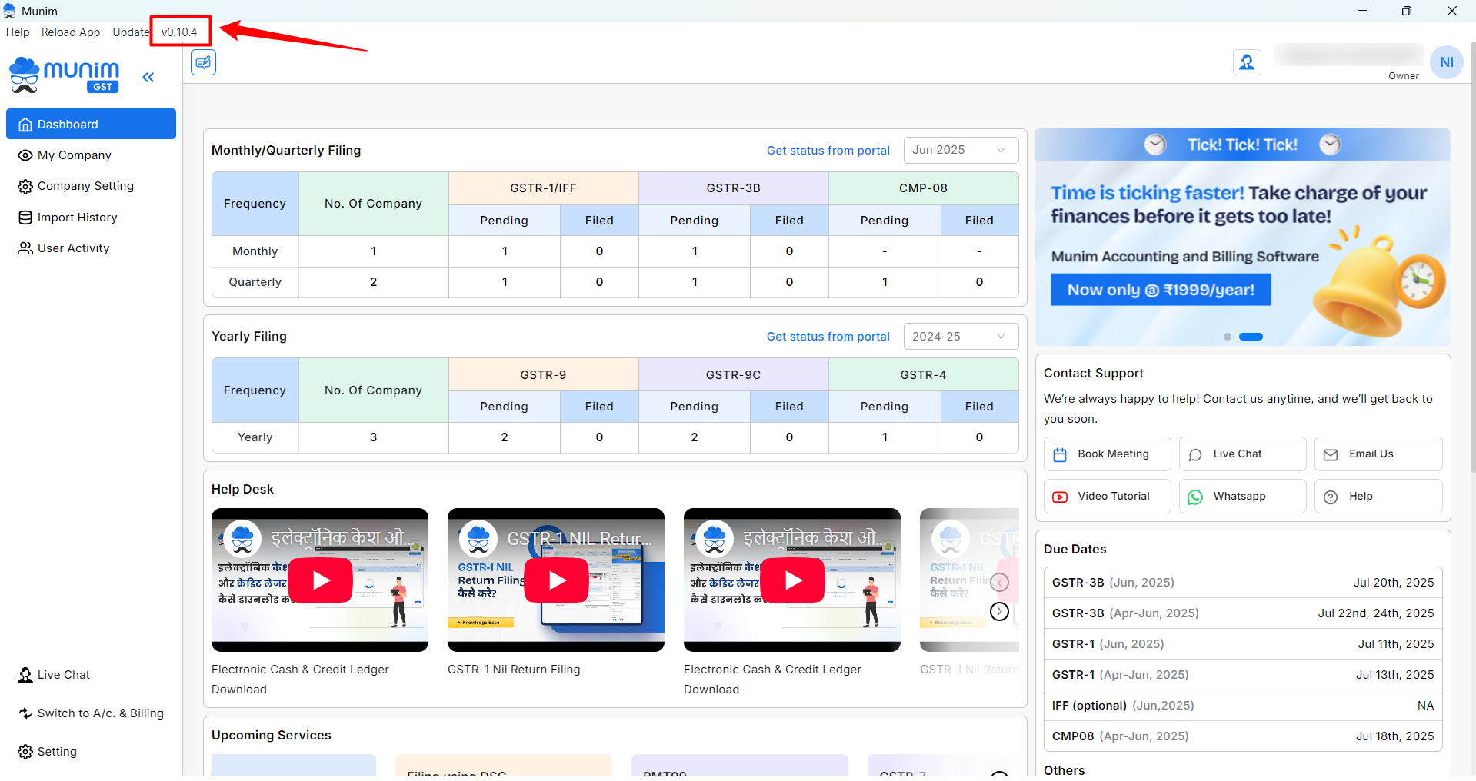Click the User Activity people icon

25,248
